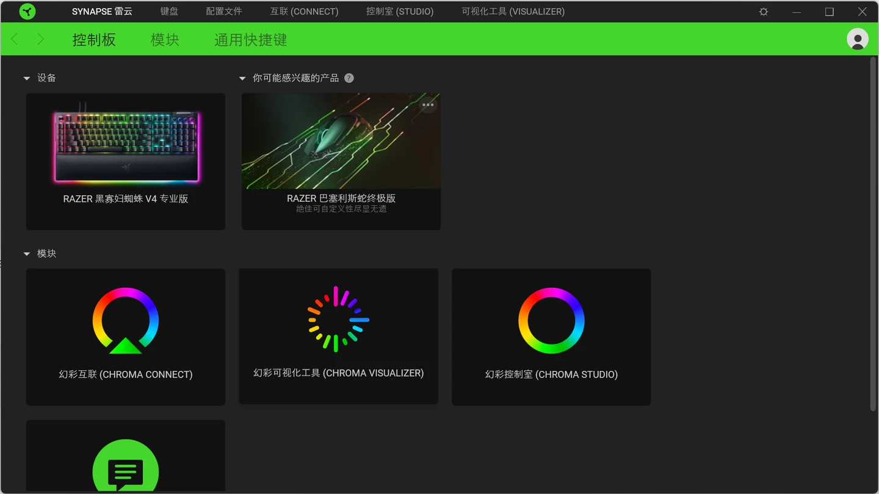Go forward with the right arrow
879x494 pixels.
(x=40, y=39)
